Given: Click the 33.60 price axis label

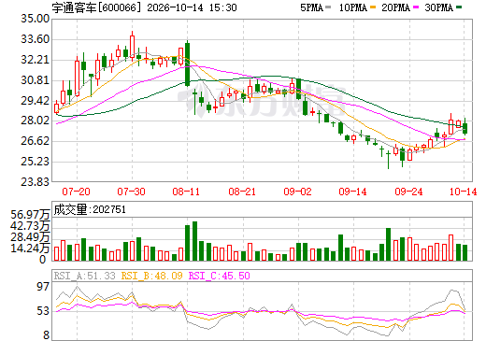Looking at the screenshot, I should point(35,39).
